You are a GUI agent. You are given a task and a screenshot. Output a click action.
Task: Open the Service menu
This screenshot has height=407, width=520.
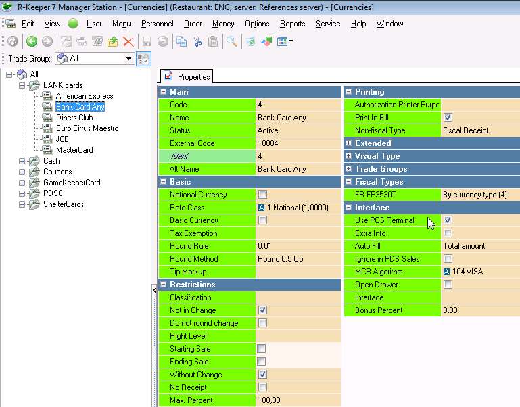tap(328, 24)
